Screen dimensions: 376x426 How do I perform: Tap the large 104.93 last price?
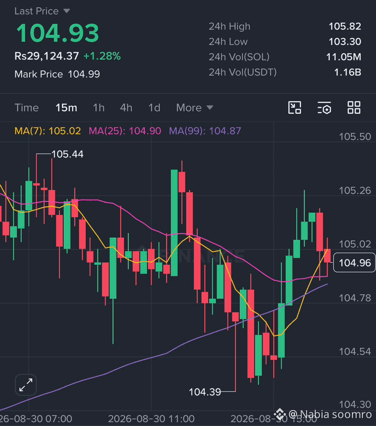(x=58, y=33)
